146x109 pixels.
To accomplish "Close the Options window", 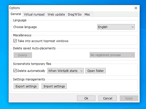I will [x=136, y=8].
